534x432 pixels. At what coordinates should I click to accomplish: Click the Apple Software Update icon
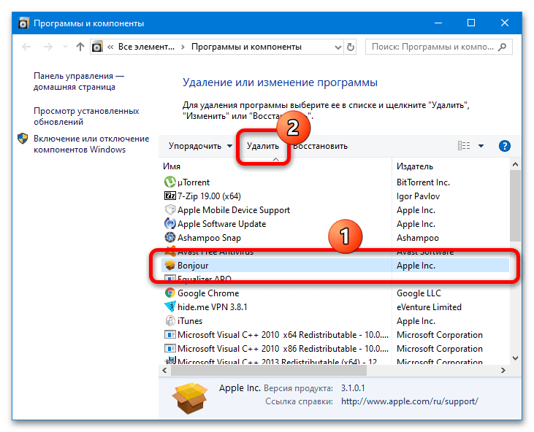(x=169, y=224)
